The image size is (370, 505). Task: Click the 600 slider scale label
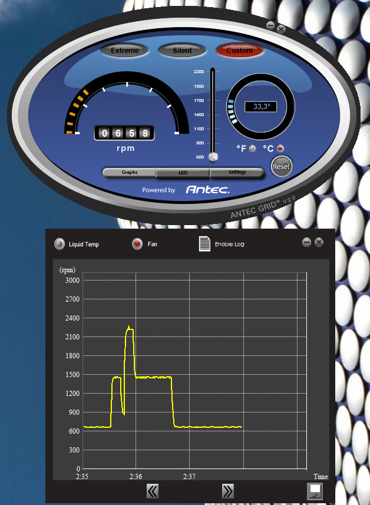pos(200,157)
